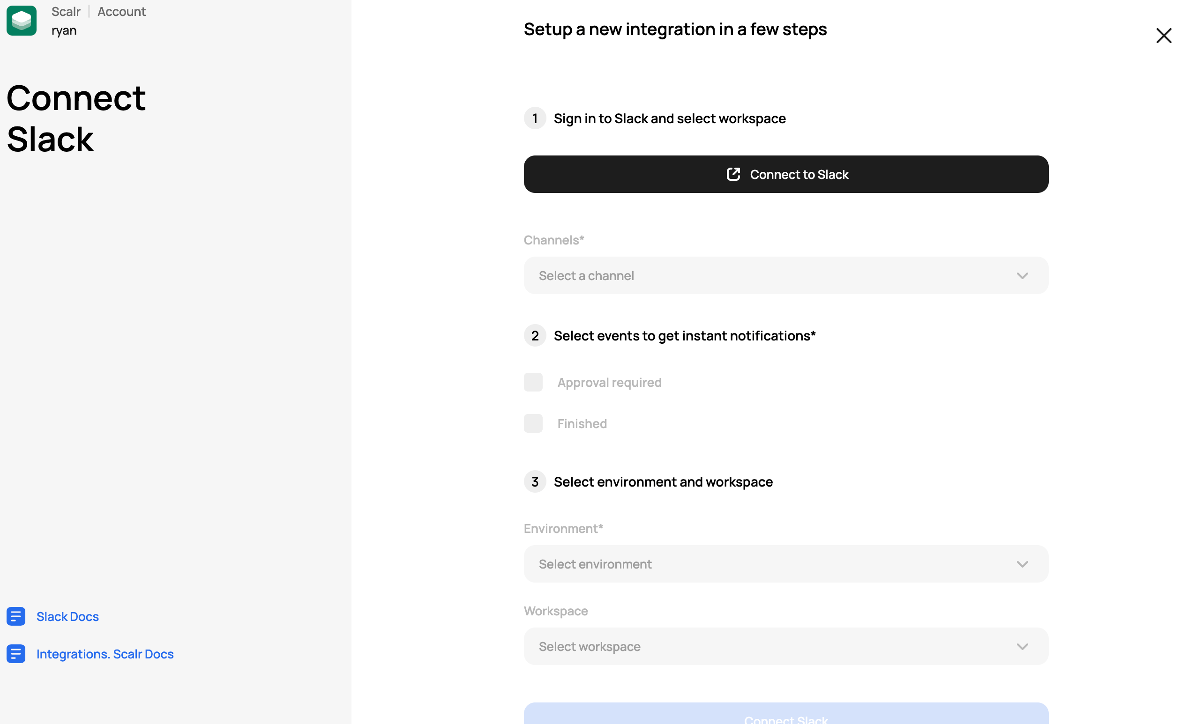The height and width of the screenshot is (724, 1180).
Task: Toggle the Finished event checkbox
Action: coord(533,423)
